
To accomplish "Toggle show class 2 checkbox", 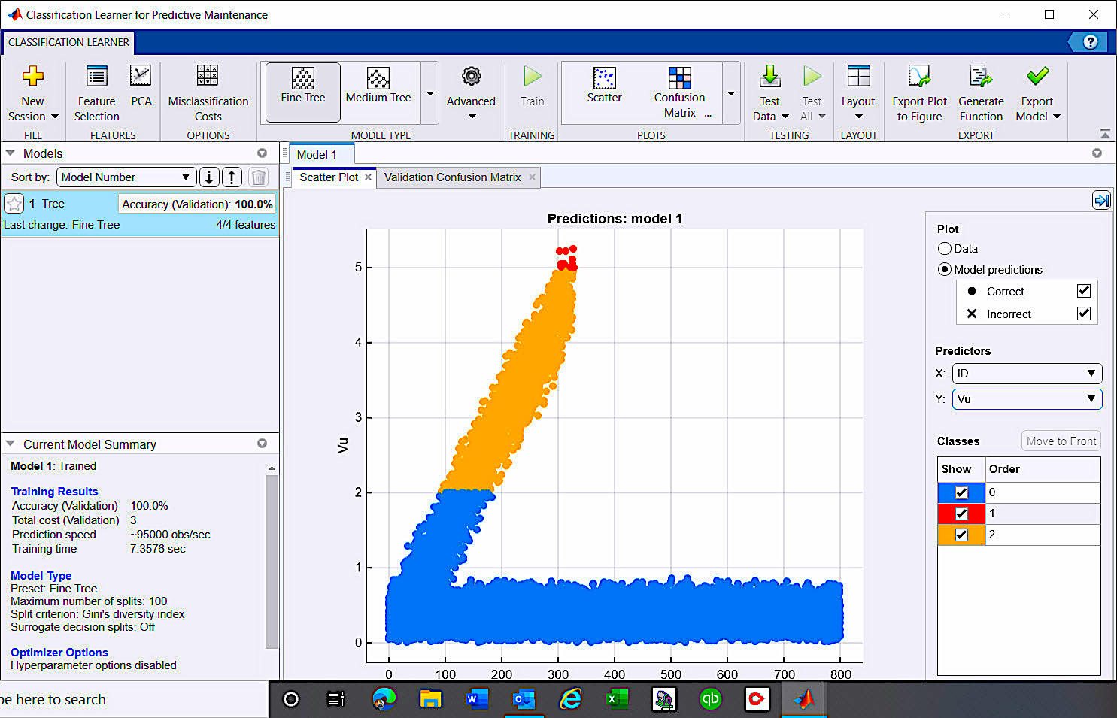I will pos(961,535).
